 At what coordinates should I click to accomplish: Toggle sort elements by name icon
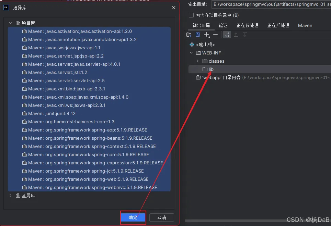(x=227, y=35)
